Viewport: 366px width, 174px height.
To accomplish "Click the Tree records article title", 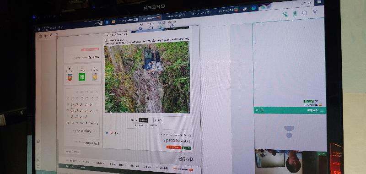I will (177, 141).
